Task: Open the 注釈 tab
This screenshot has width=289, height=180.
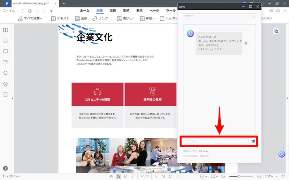Action: click(113, 11)
